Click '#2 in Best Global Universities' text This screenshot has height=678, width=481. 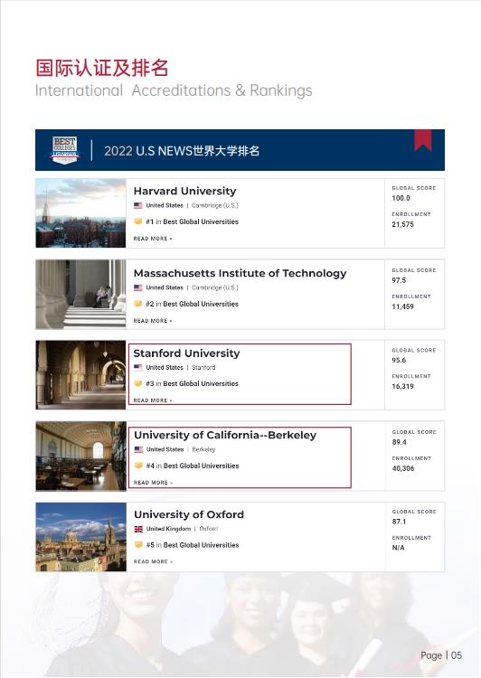point(192,304)
